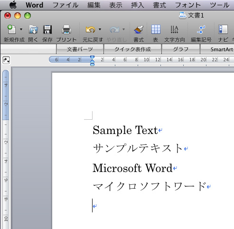Open the フォント menu in the menu bar
234x229 pixels.
pyautogui.click(x=187, y=5)
